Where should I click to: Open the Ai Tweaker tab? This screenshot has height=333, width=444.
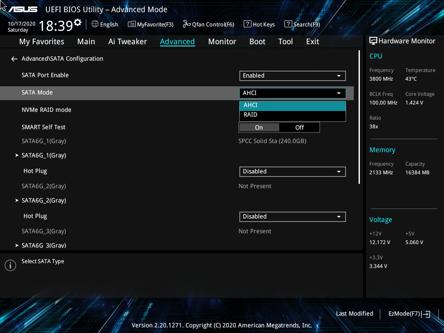(127, 42)
